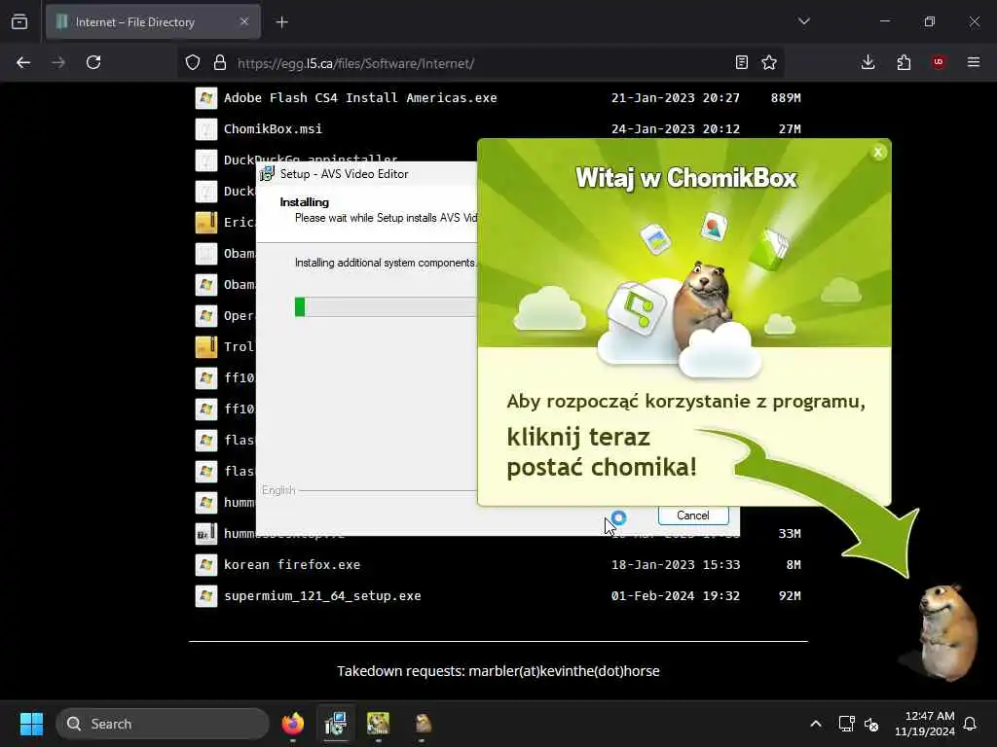
Task: Switch to the setup installer taskbar icon
Action: (x=335, y=724)
